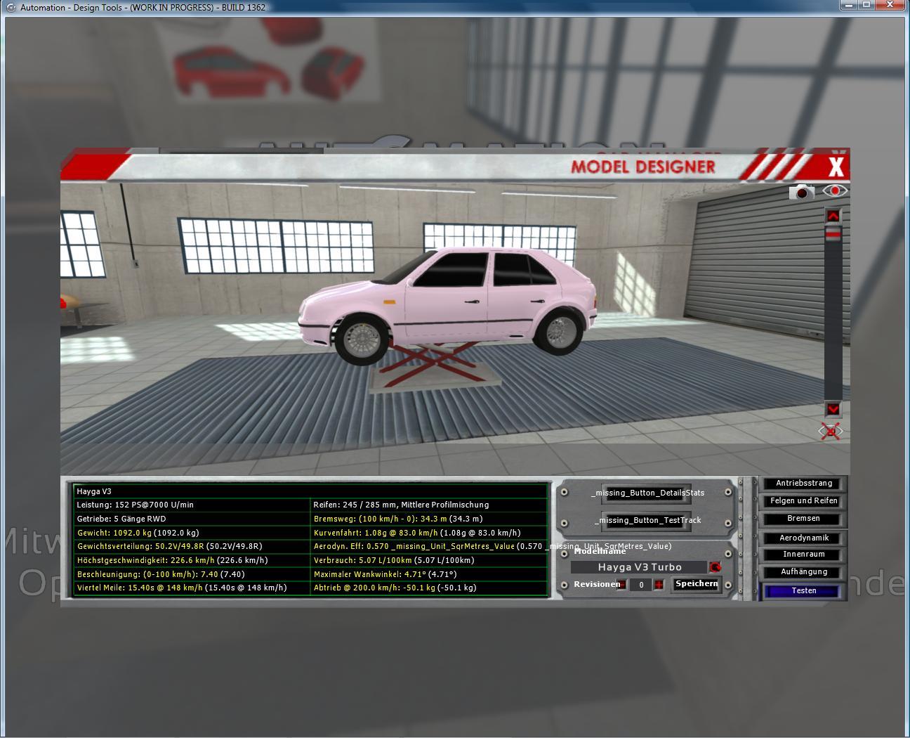Click the red icon beside model name

(x=715, y=567)
